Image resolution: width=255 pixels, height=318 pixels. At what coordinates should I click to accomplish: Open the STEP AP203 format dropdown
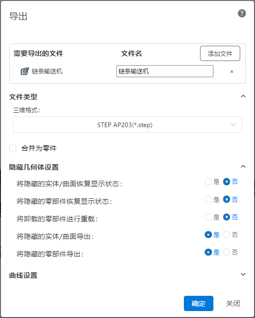click(x=127, y=124)
